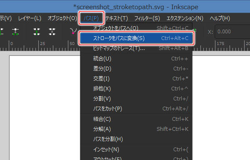Image resolution: width=250 pixels, height=160 pixels.
Task: Choose パスを分割(H) menu item
Action: click(x=136, y=139)
